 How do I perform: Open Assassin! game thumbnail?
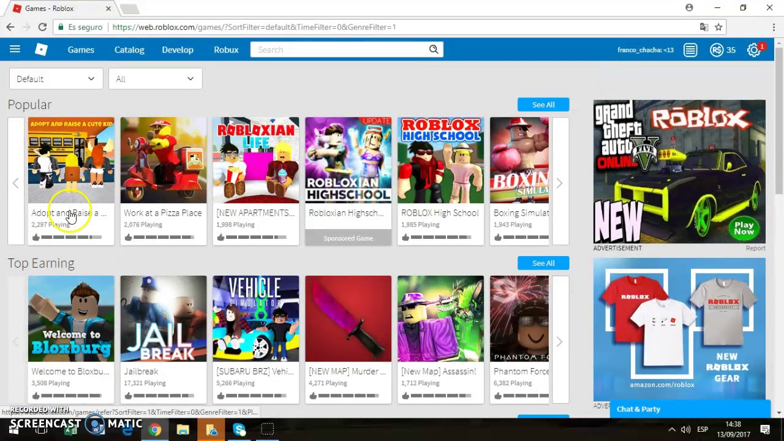(x=440, y=318)
